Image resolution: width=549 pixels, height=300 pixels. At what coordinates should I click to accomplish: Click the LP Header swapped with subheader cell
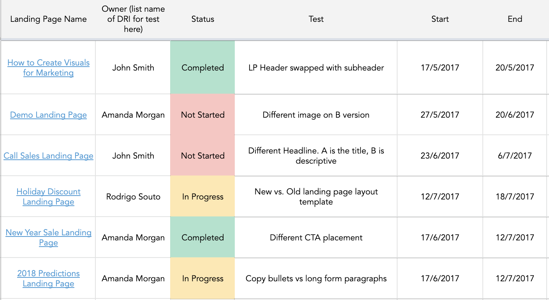pos(316,68)
